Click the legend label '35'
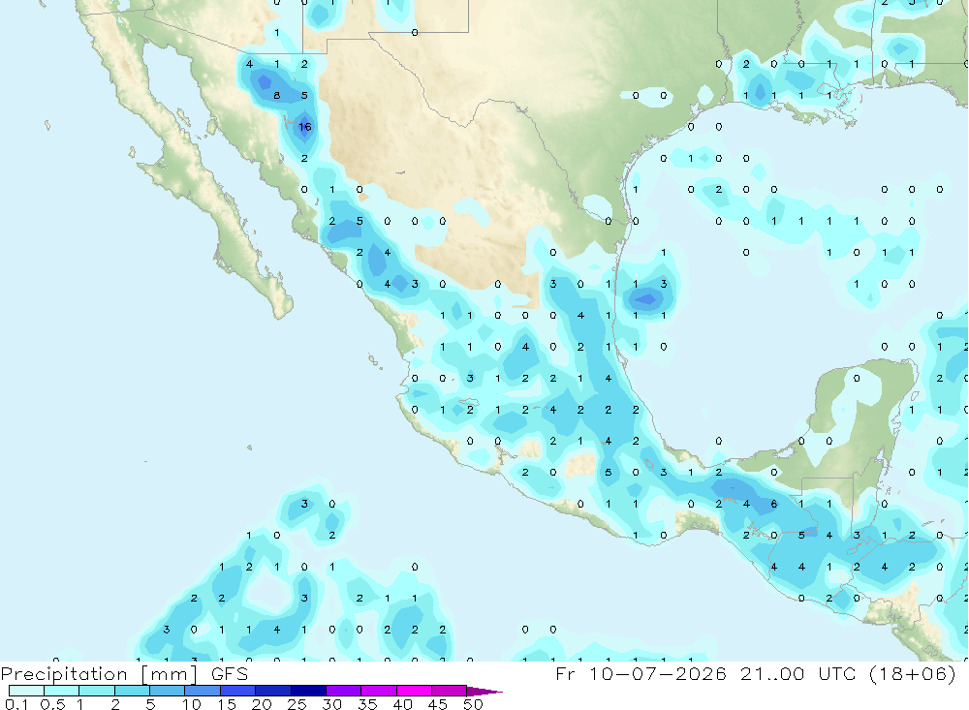This screenshot has width=969, height=710. (x=367, y=704)
